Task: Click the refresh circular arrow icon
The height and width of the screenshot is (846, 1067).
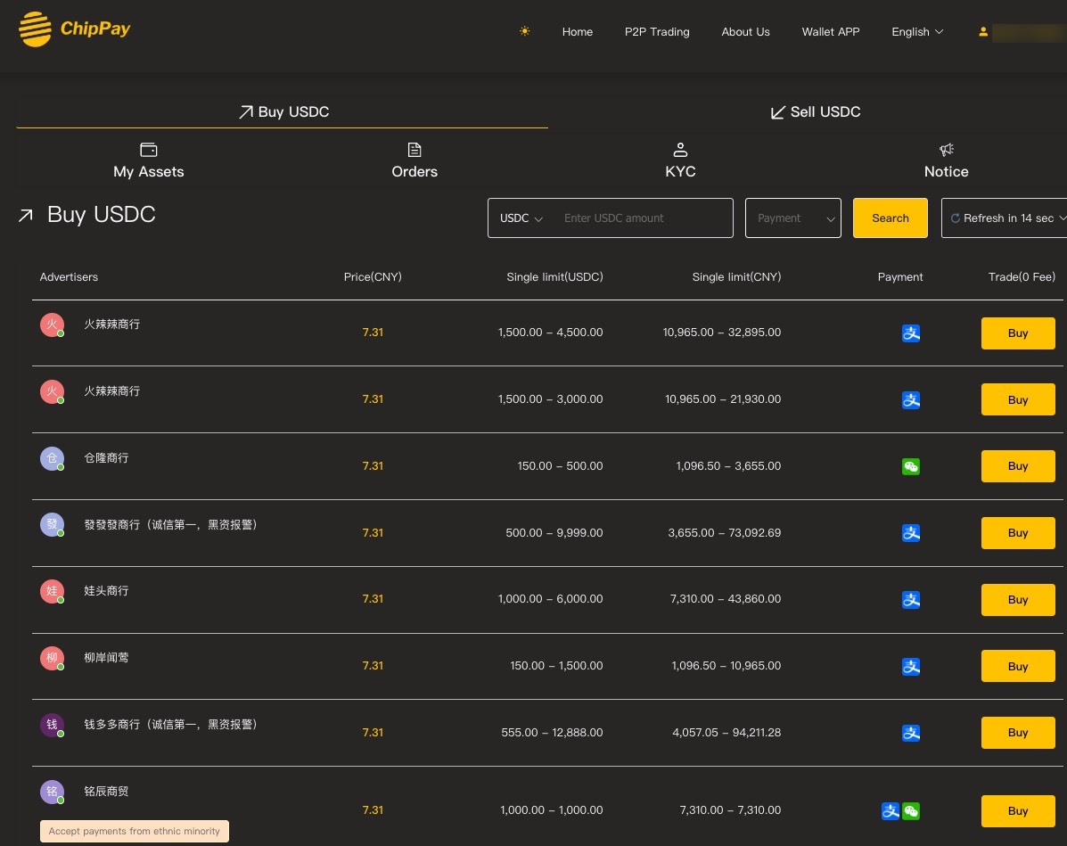Action: point(956,218)
